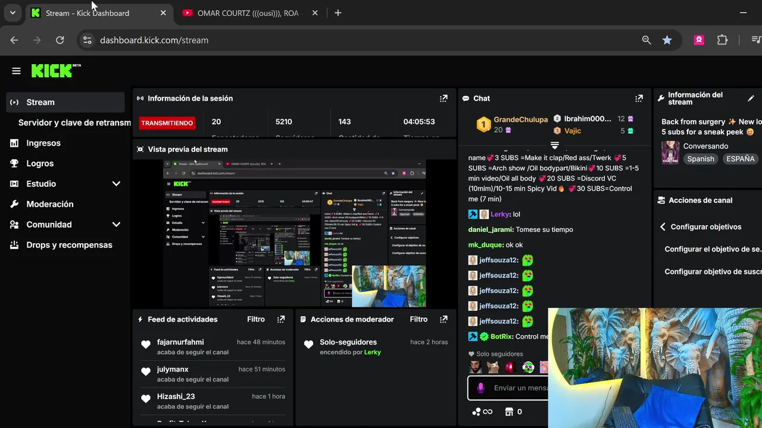Open the Filtro in Acciones de moderador
This screenshot has height=428, width=762.
419,319
